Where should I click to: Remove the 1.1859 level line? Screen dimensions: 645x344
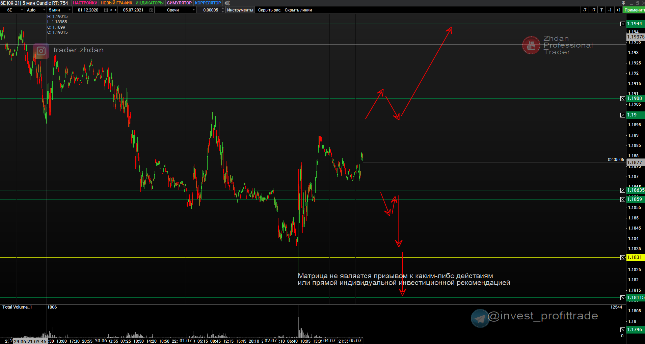click(623, 200)
